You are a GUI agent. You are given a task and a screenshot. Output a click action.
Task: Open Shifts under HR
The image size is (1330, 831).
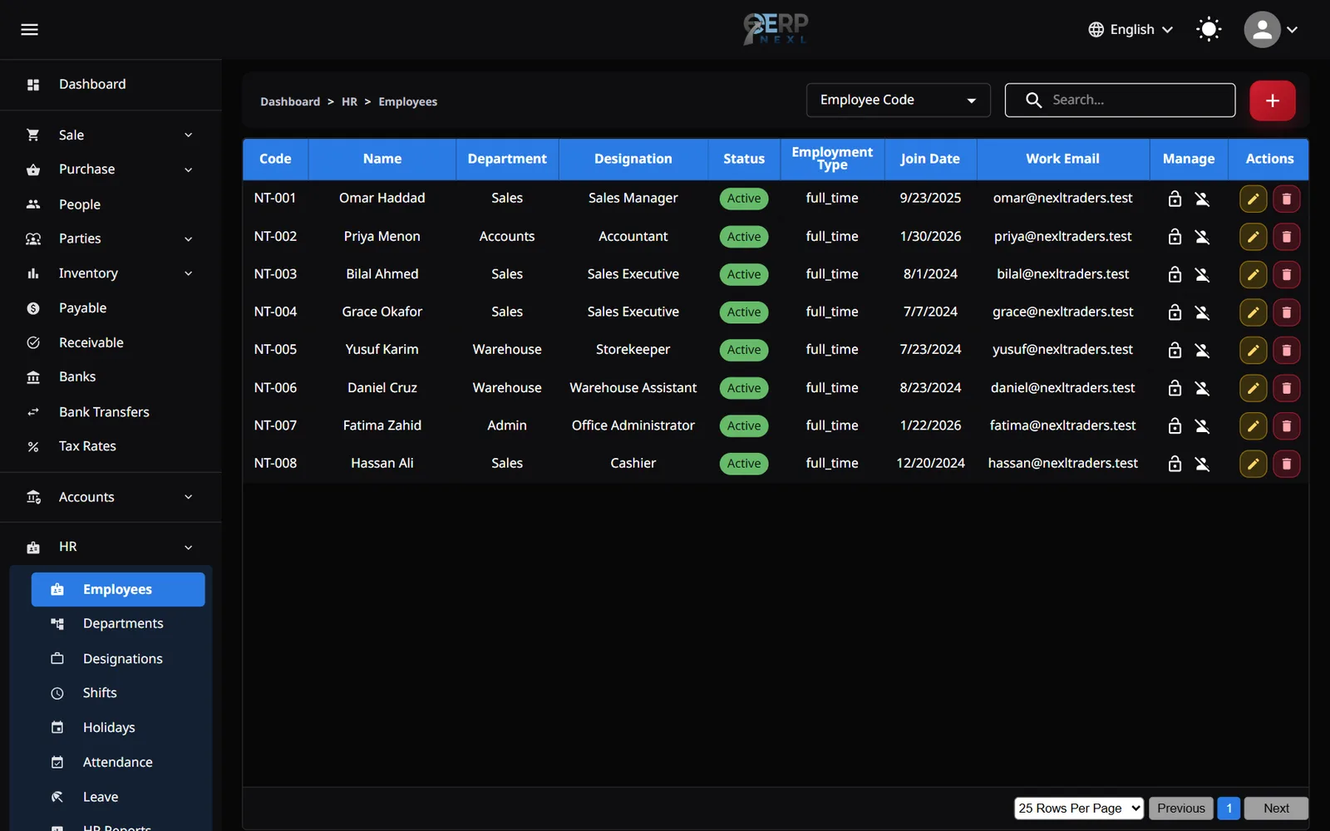118,693
